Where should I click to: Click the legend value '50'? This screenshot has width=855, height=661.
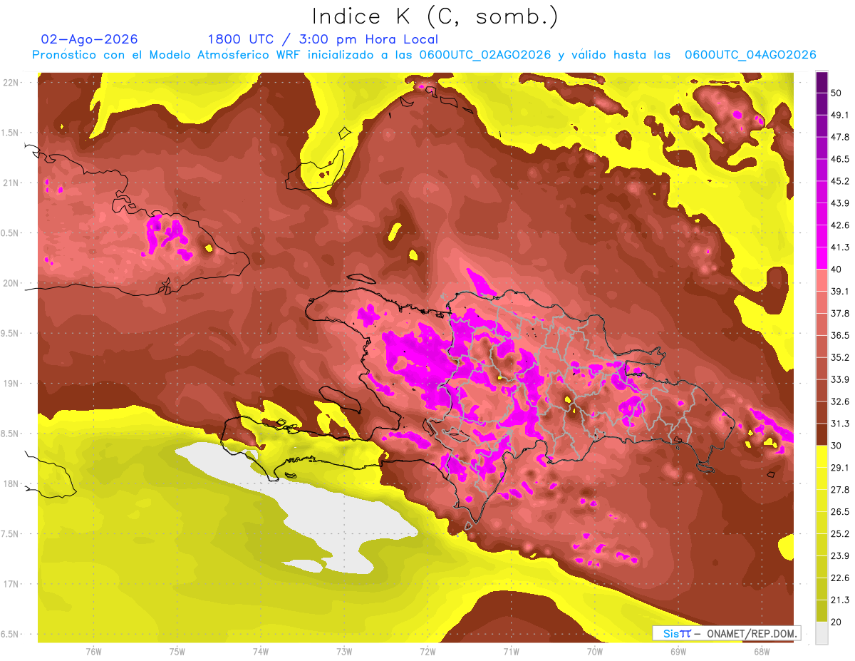point(836,93)
